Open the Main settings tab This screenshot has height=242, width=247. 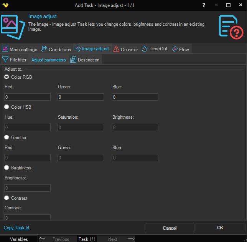(20, 49)
